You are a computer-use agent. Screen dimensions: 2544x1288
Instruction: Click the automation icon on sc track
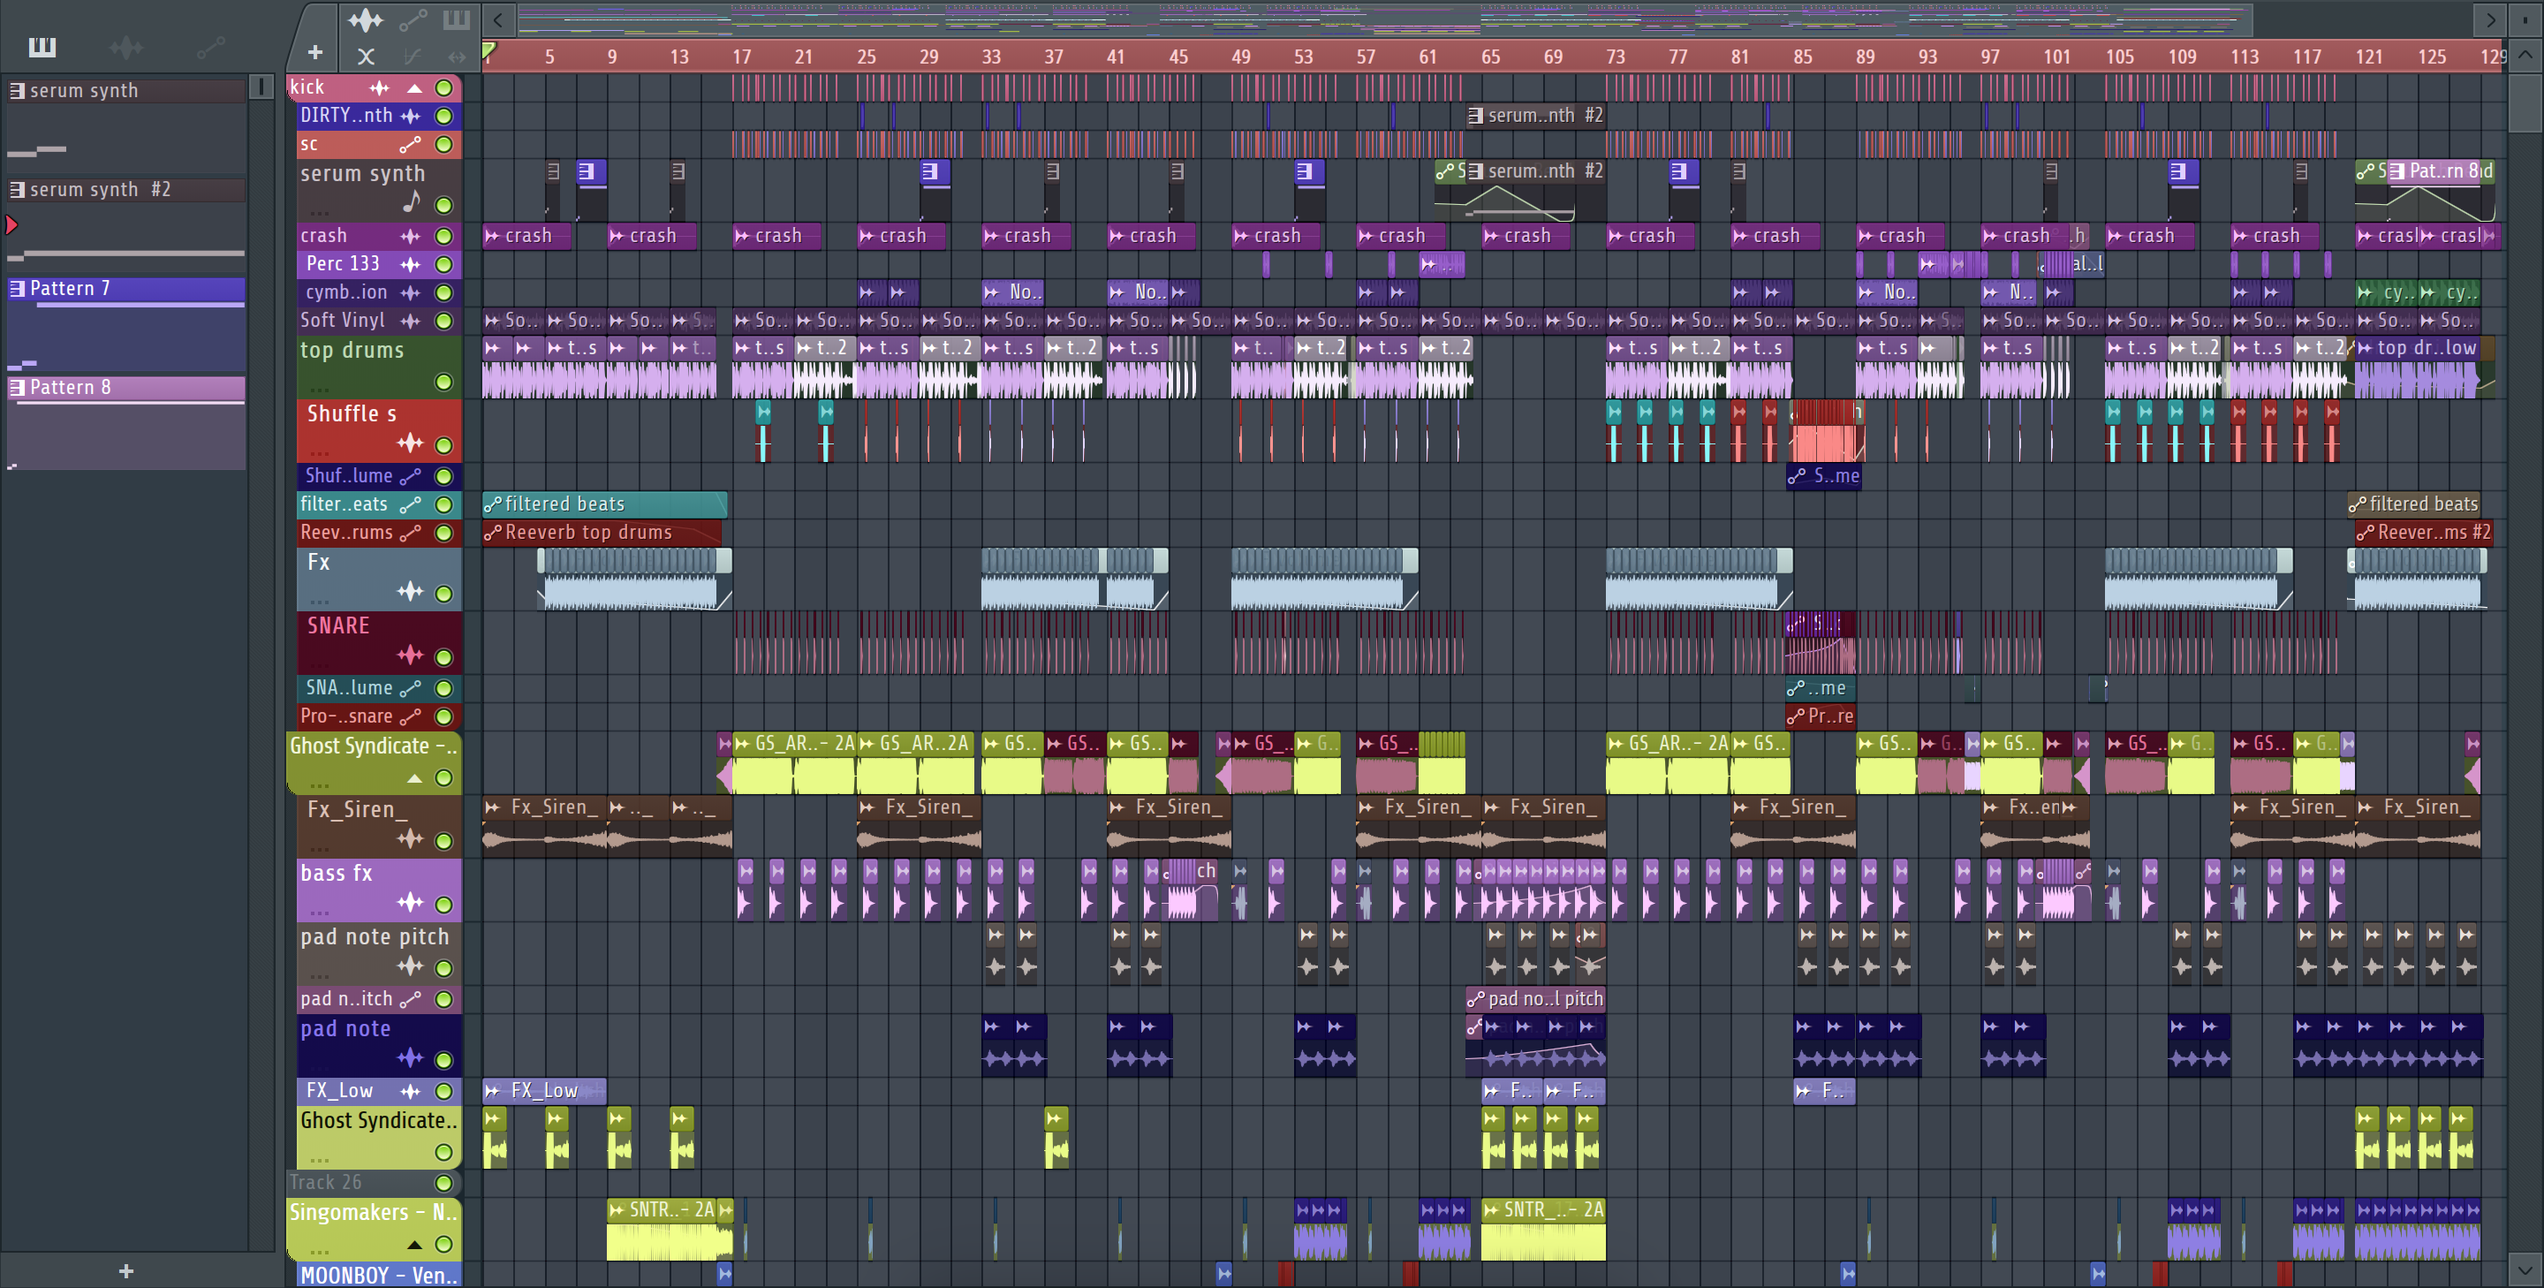click(410, 144)
